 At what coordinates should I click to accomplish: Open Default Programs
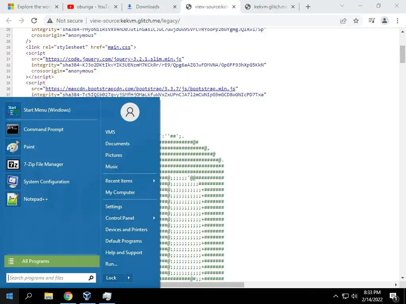124,241
